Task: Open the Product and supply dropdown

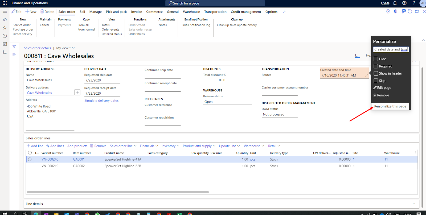Action: pyautogui.click(x=199, y=146)
